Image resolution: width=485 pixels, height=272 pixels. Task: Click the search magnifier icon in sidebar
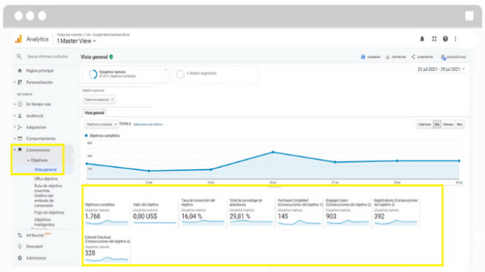tap(19, 57)
